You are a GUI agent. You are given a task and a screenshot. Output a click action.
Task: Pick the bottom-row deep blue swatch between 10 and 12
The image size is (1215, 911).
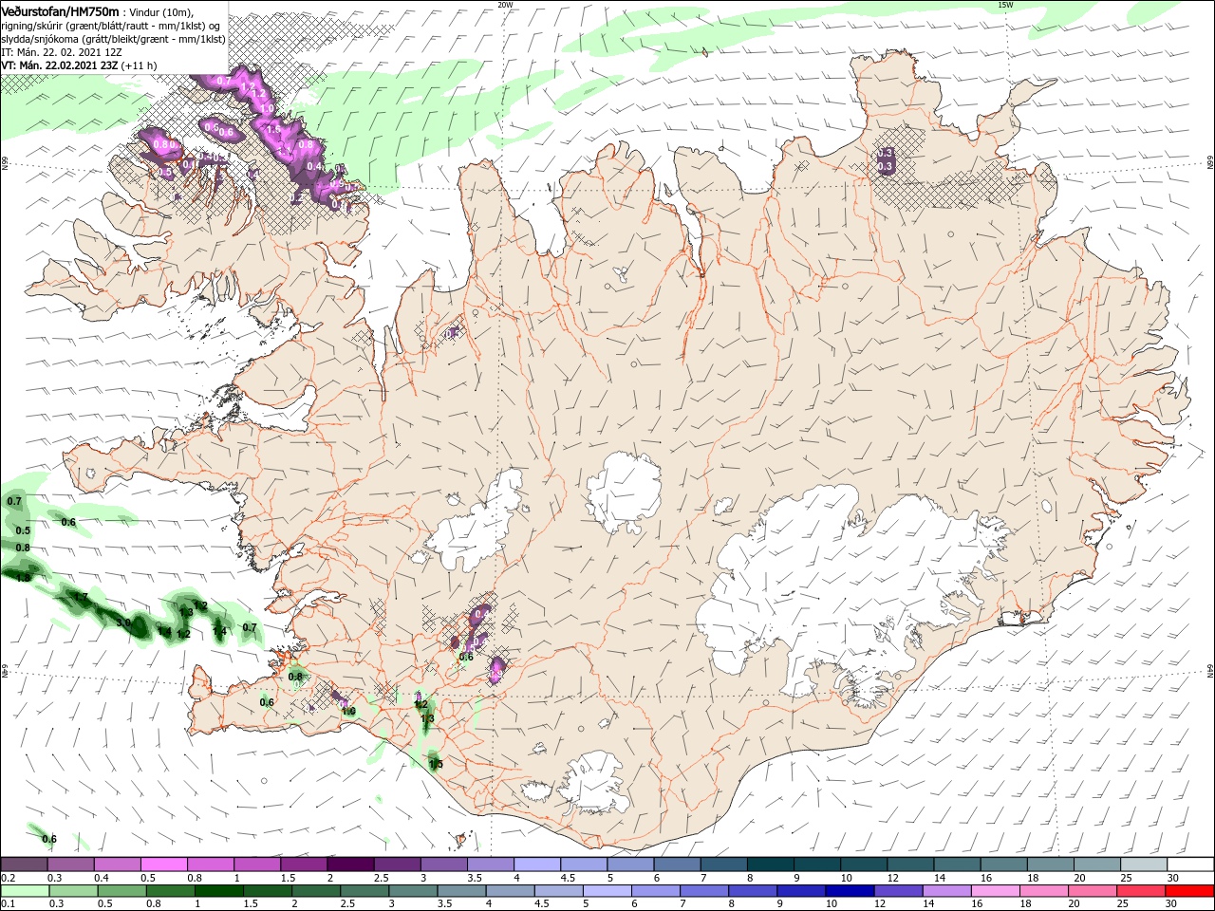(x=850, y=891)
